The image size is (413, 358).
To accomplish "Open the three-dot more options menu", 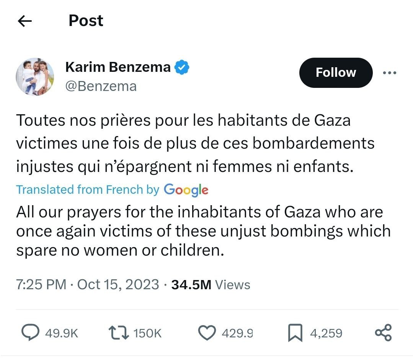I will pyautogui.click(x=390, y=73).
